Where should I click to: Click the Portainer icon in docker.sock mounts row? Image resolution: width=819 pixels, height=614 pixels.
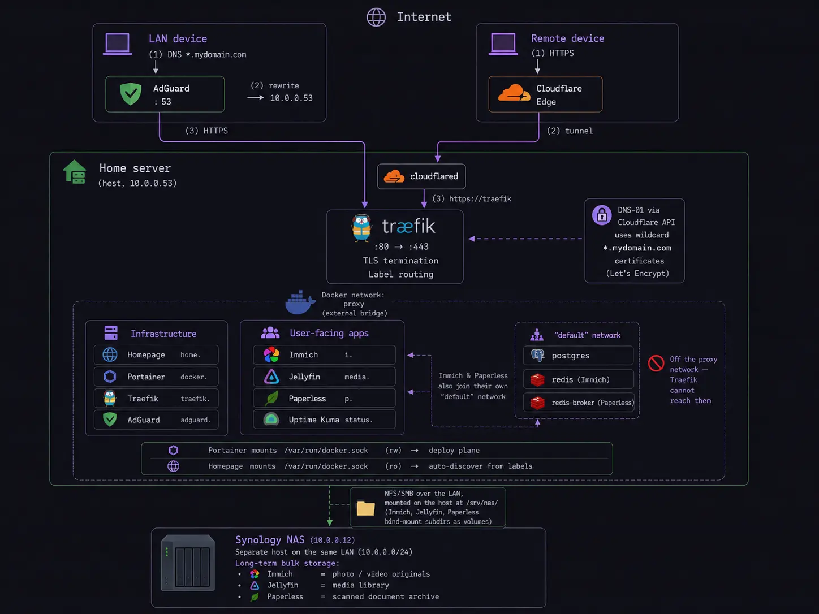pyautogui.click(x=174, y=450)
